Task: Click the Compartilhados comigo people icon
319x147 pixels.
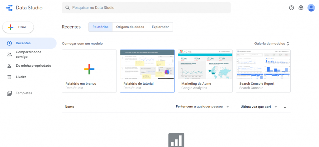Action: (9, 55)
